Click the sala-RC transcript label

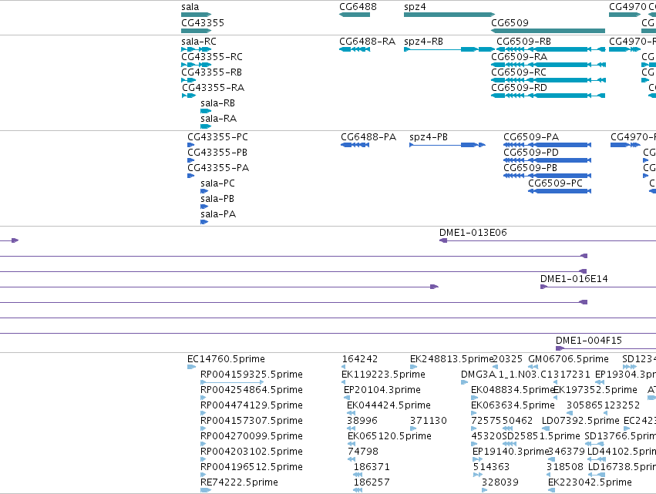[x=199, y=42]
